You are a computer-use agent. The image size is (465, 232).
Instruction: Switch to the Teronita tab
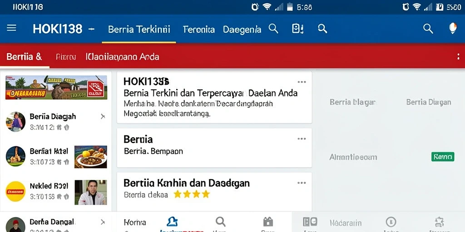click(199, 29)
